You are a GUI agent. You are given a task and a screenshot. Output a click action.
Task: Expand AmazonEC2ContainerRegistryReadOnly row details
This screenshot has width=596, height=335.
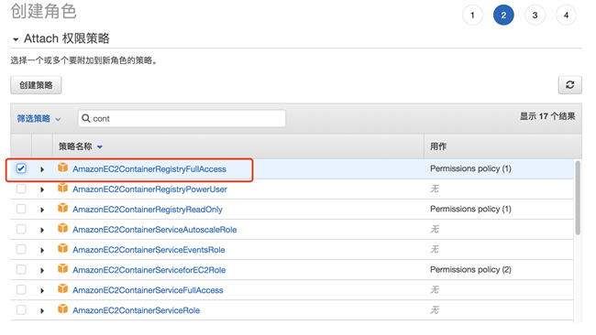coord(42,210)
